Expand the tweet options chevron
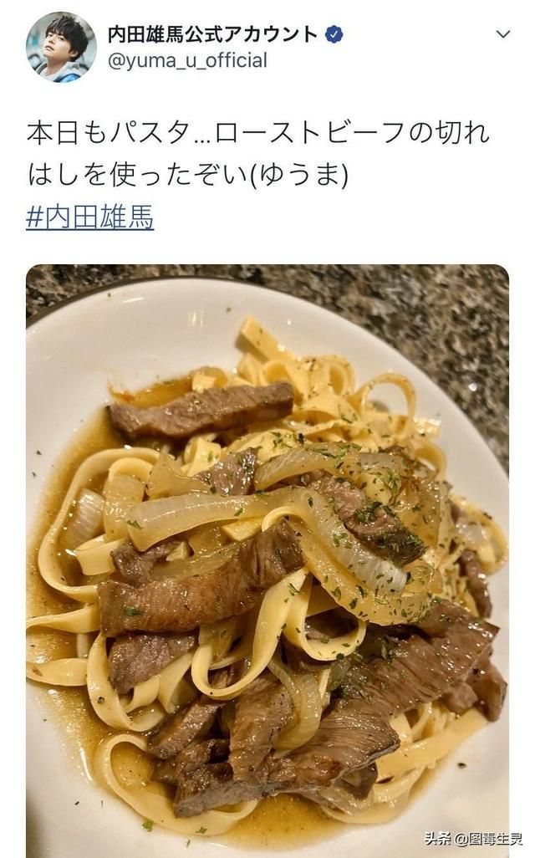The image size is (535, 858). [502, 34]
